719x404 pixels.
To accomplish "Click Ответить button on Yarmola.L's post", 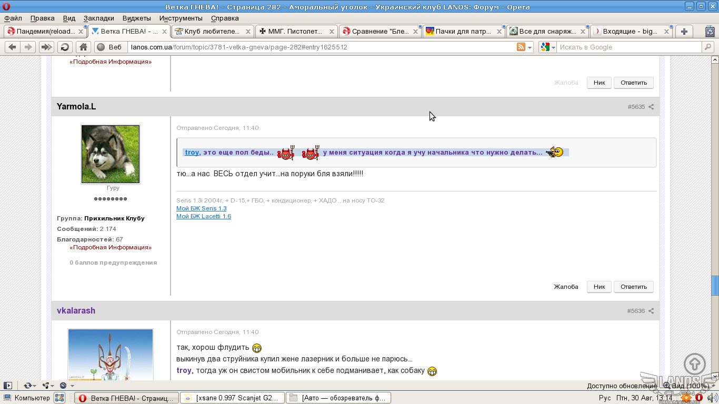I will (633, 287).
